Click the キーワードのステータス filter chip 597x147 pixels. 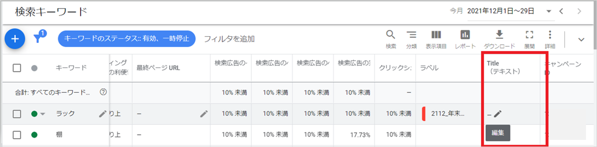(127, 39)
